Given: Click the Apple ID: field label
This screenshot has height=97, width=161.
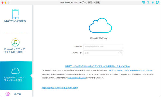Looking at the screenshot, I should (x=78, y=47).
